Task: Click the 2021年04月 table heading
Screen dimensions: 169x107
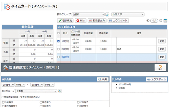Action: (x=66, y=27)
